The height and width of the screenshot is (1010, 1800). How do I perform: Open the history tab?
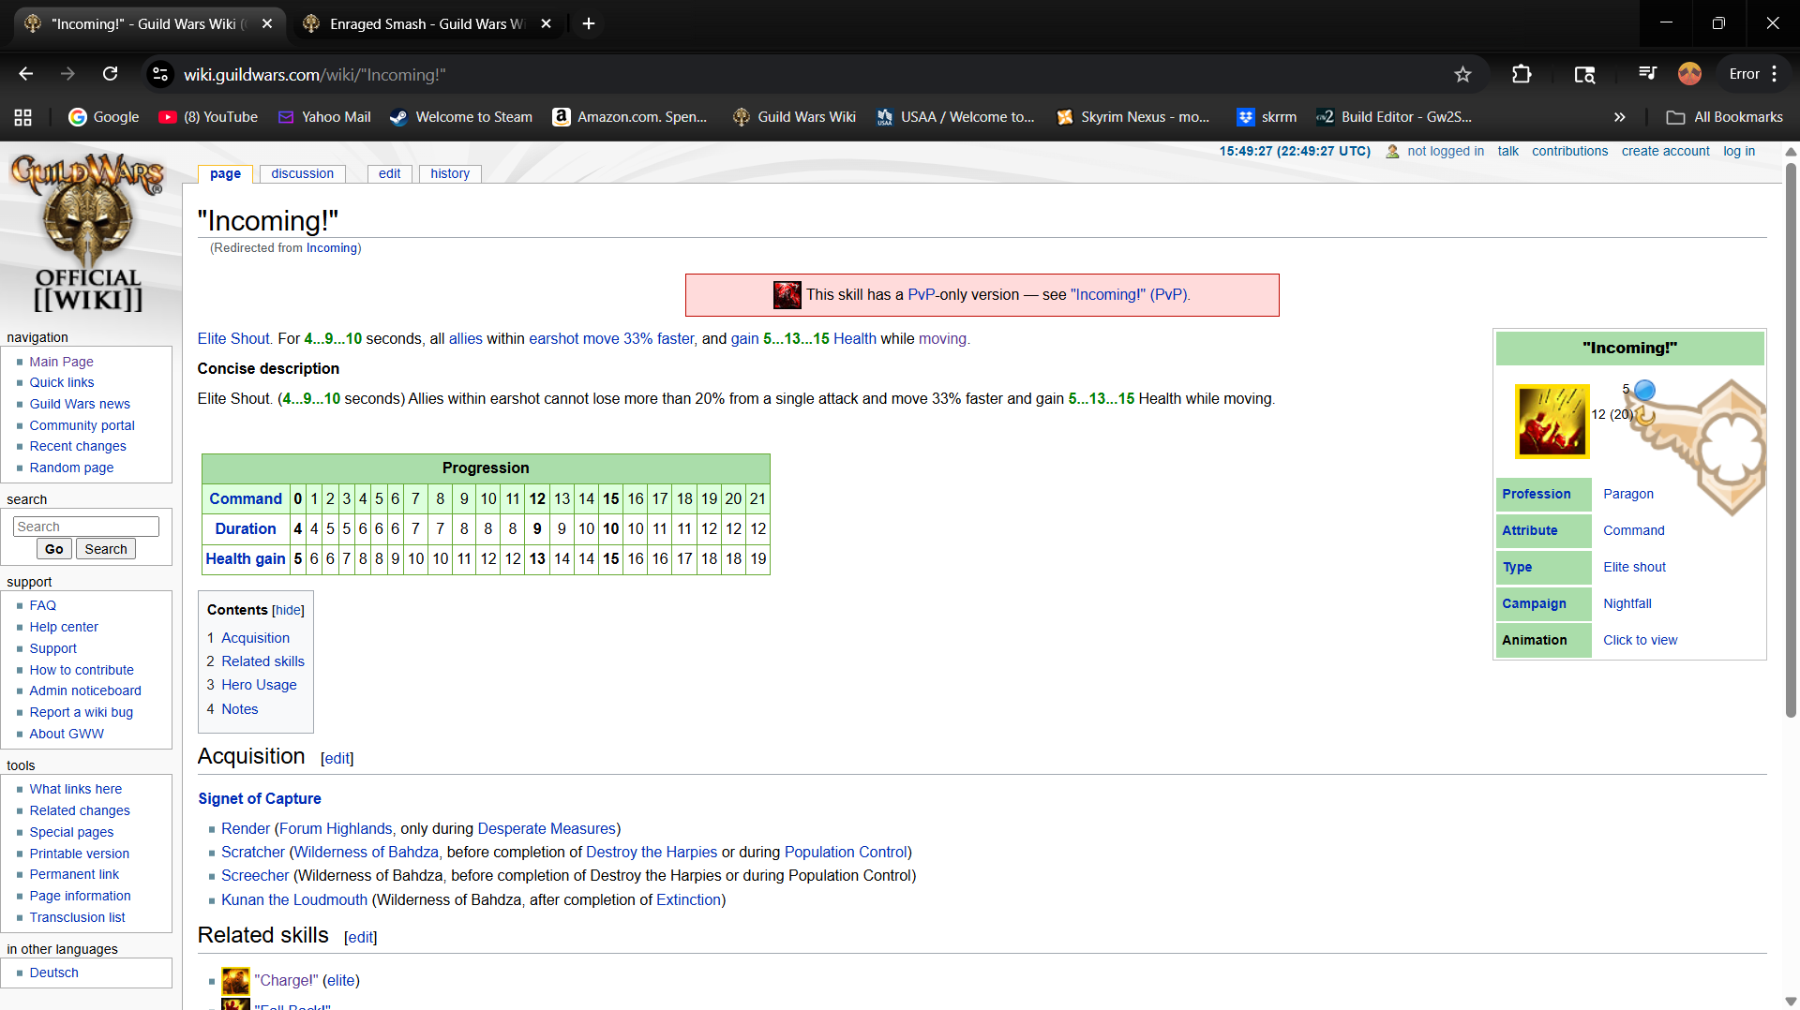[x=450, y=173]
